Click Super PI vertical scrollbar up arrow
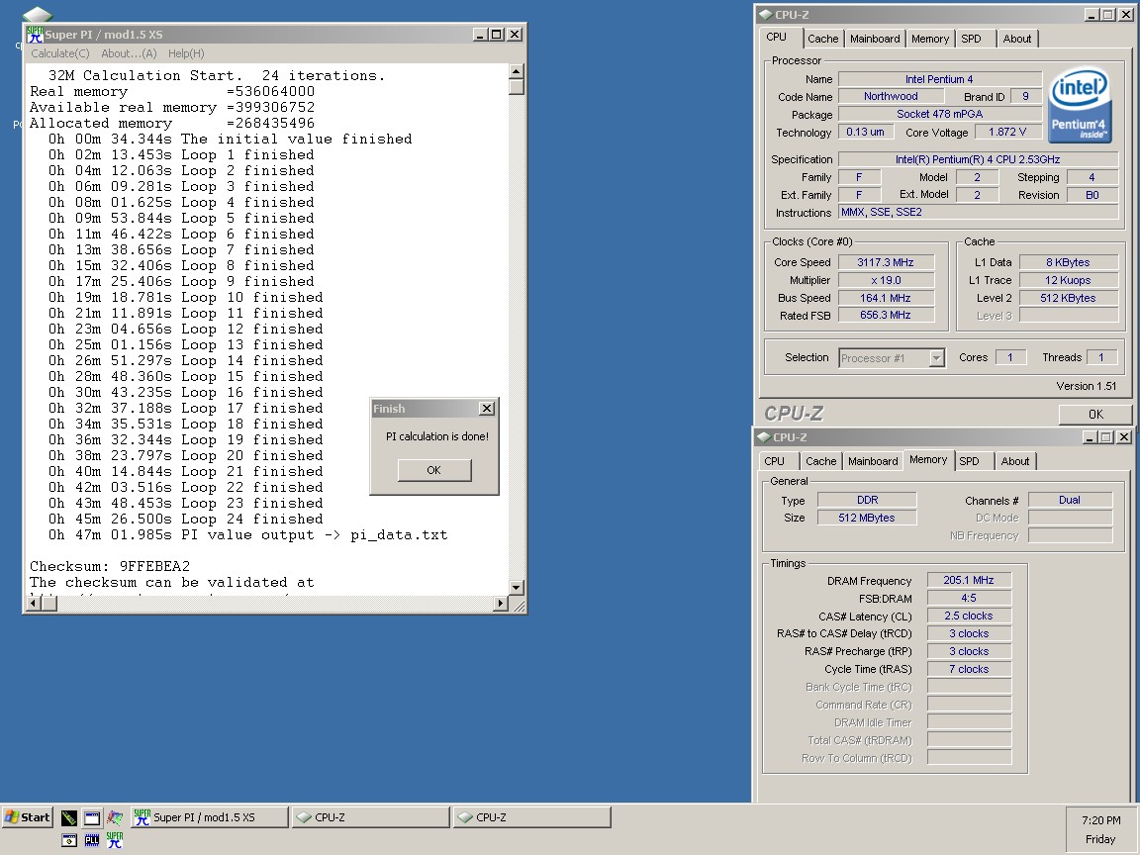The width and height of the screenshot is (1140, 855). point(517,71)
